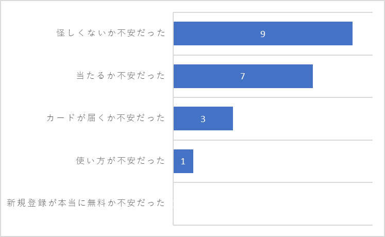Select data label 1 on fourth bar

(183, 161)
